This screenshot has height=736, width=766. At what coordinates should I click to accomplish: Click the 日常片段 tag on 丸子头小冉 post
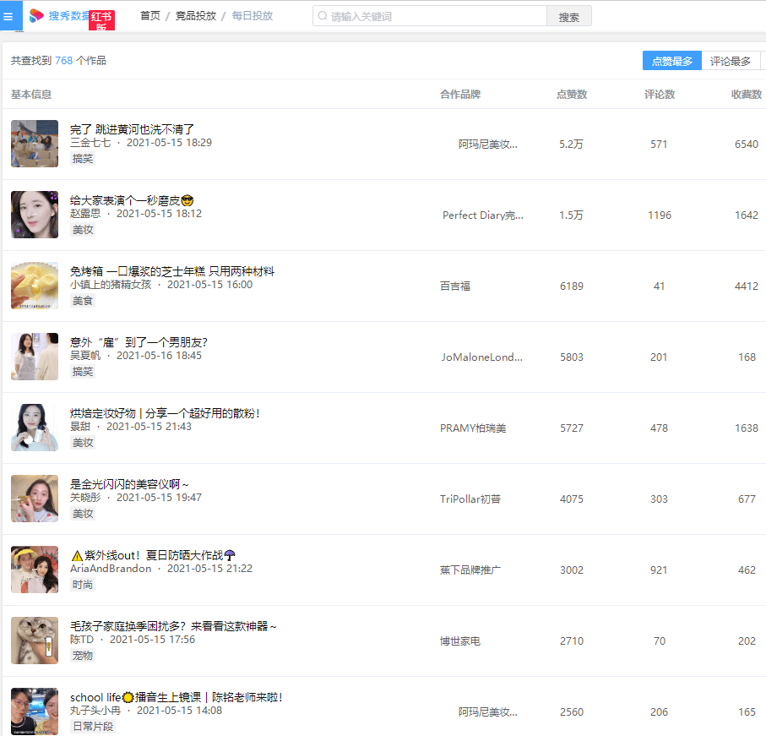click(x=93, y=726)
